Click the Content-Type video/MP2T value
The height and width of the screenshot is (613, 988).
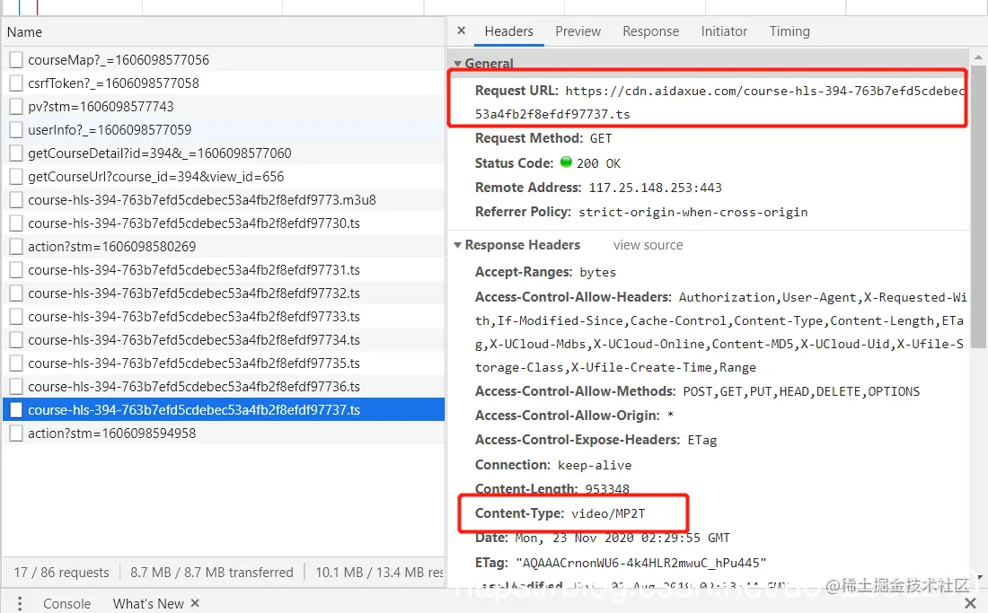(x=608, y=513)
